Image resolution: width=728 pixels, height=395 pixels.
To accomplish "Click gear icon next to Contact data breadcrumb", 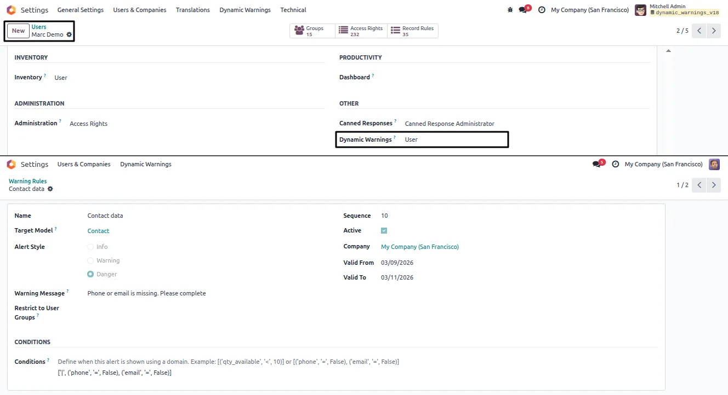I will click(x=50, y=189).
